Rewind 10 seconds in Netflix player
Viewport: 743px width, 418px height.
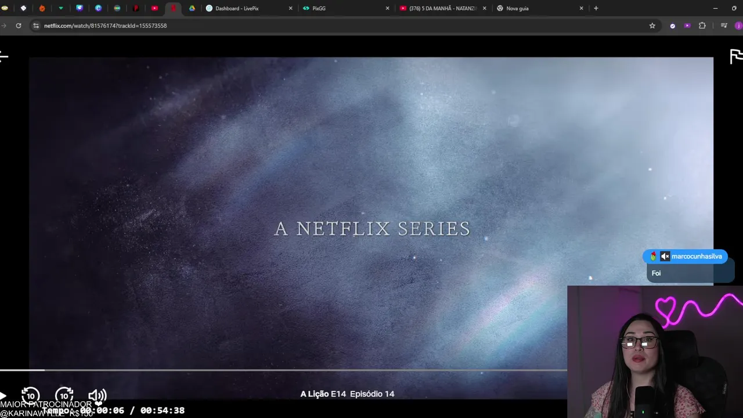30,396
